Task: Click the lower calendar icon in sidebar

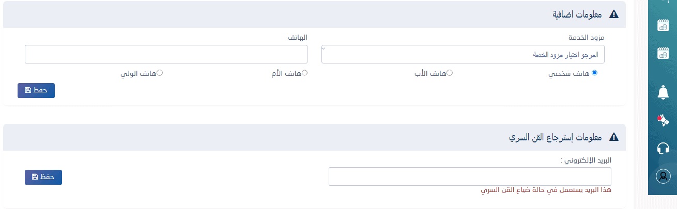Action: point(663,53)
